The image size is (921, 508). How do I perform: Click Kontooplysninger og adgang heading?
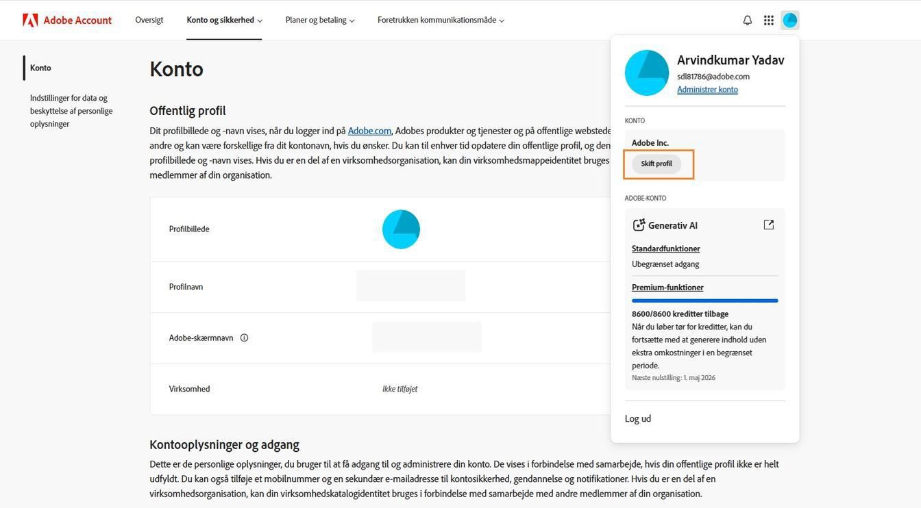[225, 444]
